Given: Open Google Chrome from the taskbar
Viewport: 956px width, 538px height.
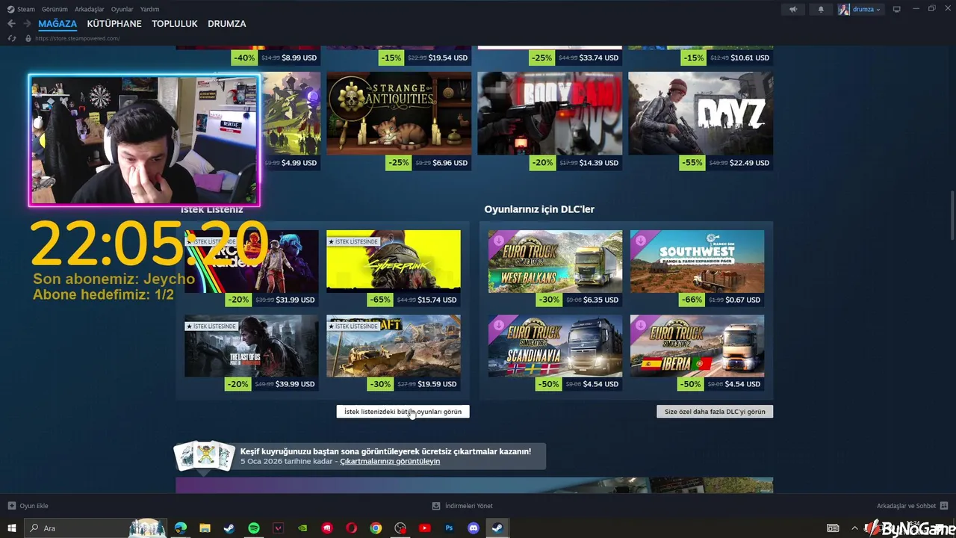Looking at the screenshot, I should 376,528.
